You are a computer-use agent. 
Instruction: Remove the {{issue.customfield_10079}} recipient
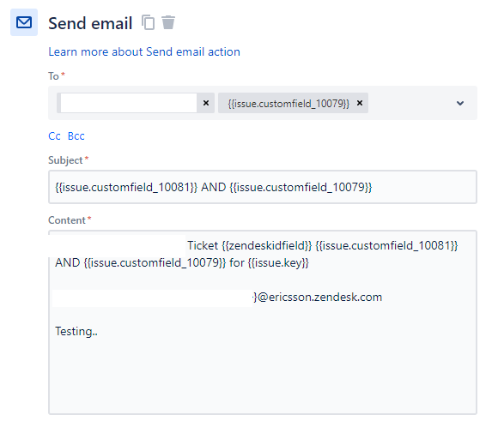coord(360,103)
